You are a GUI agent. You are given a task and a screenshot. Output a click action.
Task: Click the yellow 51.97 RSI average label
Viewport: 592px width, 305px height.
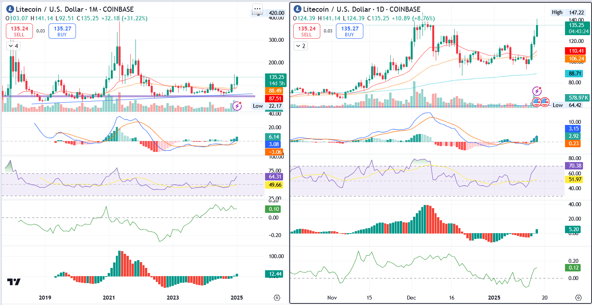(574, 179)
